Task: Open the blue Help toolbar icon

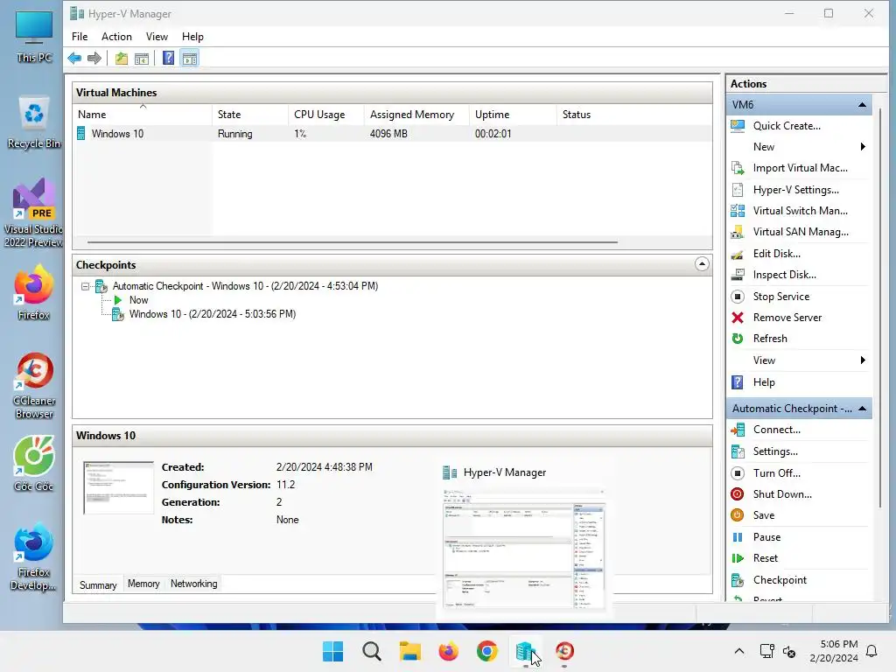Action: click(x=168, y=59)
